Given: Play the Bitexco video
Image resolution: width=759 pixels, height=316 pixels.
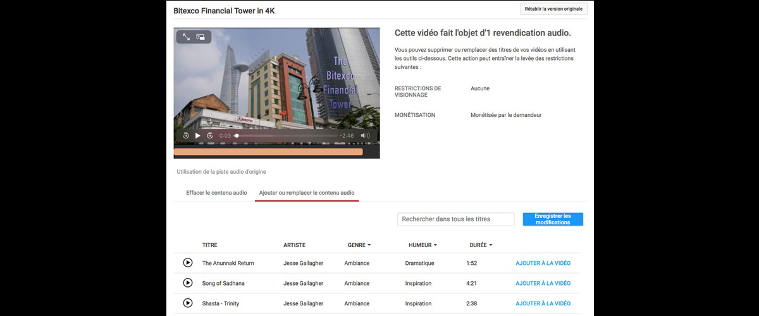Looking at the screenshot, I should click(198, 135).
